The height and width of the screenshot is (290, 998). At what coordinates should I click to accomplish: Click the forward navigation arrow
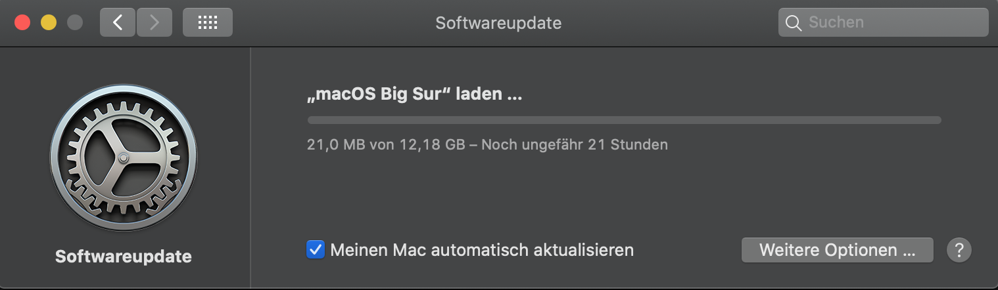154,23
